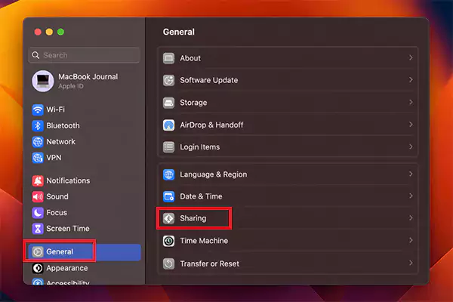This screenshot has height=302, width=453.
Task: Expand the Storage row chevron
Action: click(x=410, y=103)
